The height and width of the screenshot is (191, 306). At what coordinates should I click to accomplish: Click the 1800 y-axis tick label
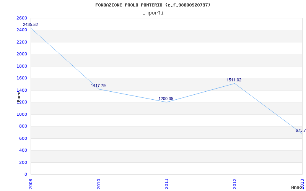pos(21,66)
